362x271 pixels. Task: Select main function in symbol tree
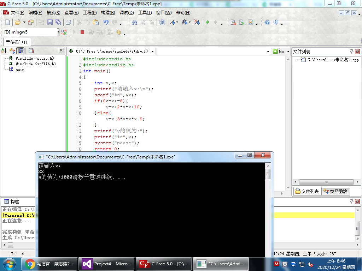(20, 70)
